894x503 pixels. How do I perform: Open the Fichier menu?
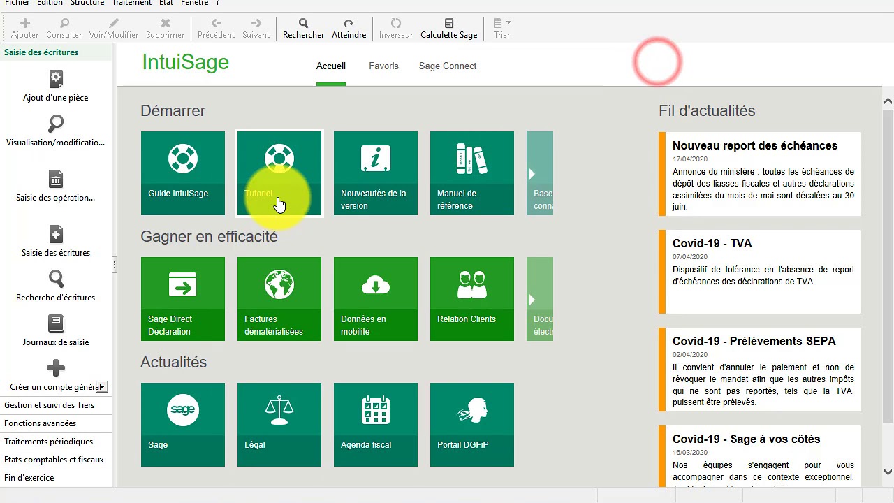tap(17, 3)
